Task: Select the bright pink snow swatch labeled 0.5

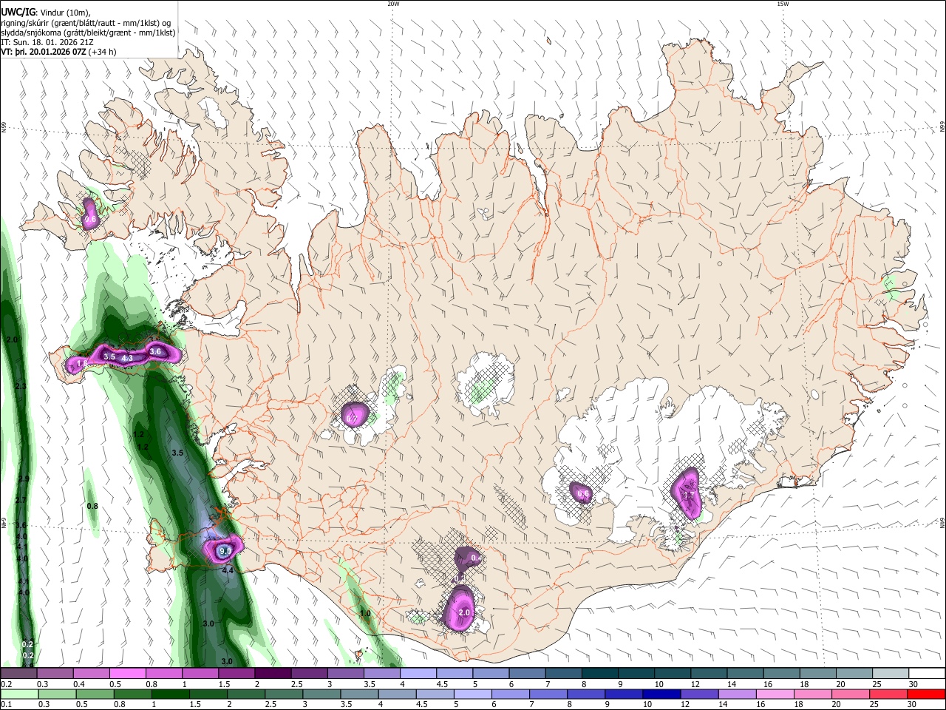Action: tap(127, 674)
